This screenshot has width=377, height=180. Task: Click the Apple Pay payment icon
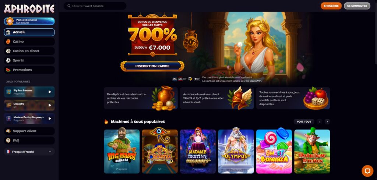click(x=197, y=79)
